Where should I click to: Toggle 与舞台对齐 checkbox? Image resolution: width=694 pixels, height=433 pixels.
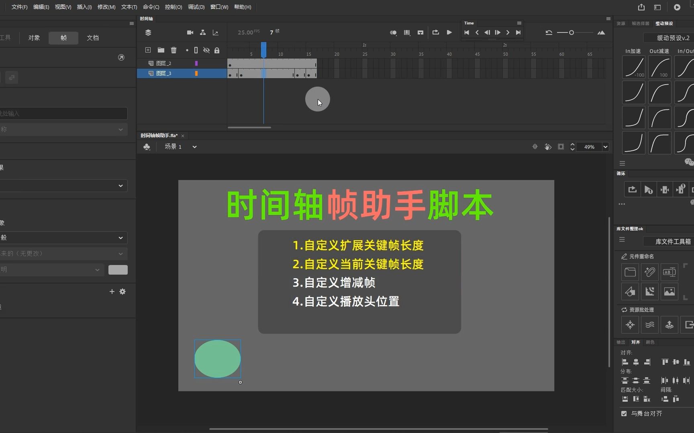(624, 413)
